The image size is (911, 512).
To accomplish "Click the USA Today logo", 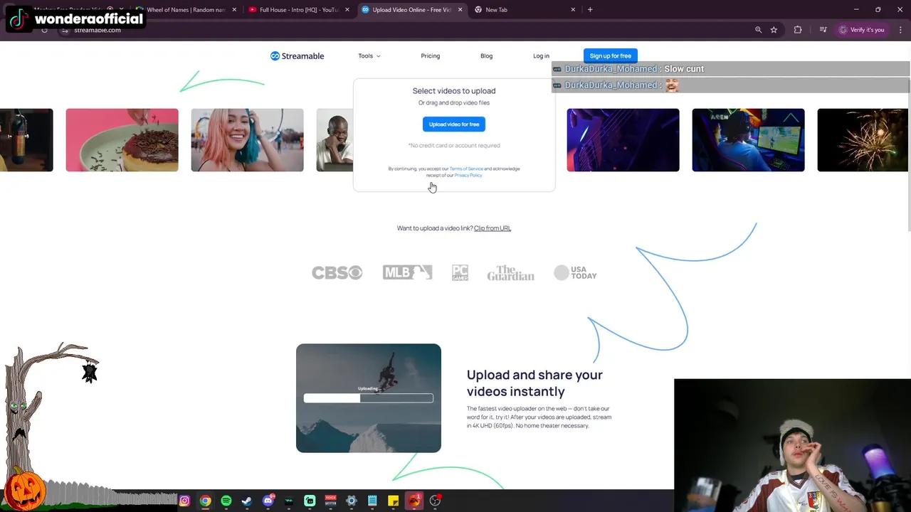I will click(x=575, y=272).
